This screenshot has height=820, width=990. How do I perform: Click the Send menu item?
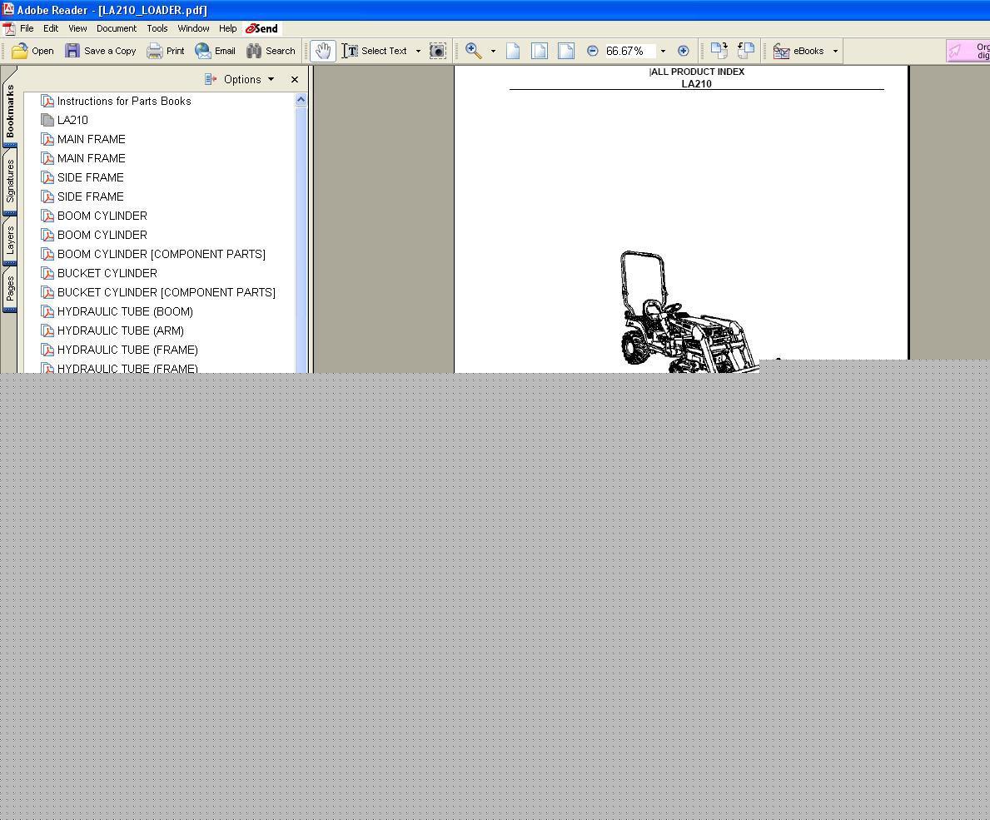point(261,28)
